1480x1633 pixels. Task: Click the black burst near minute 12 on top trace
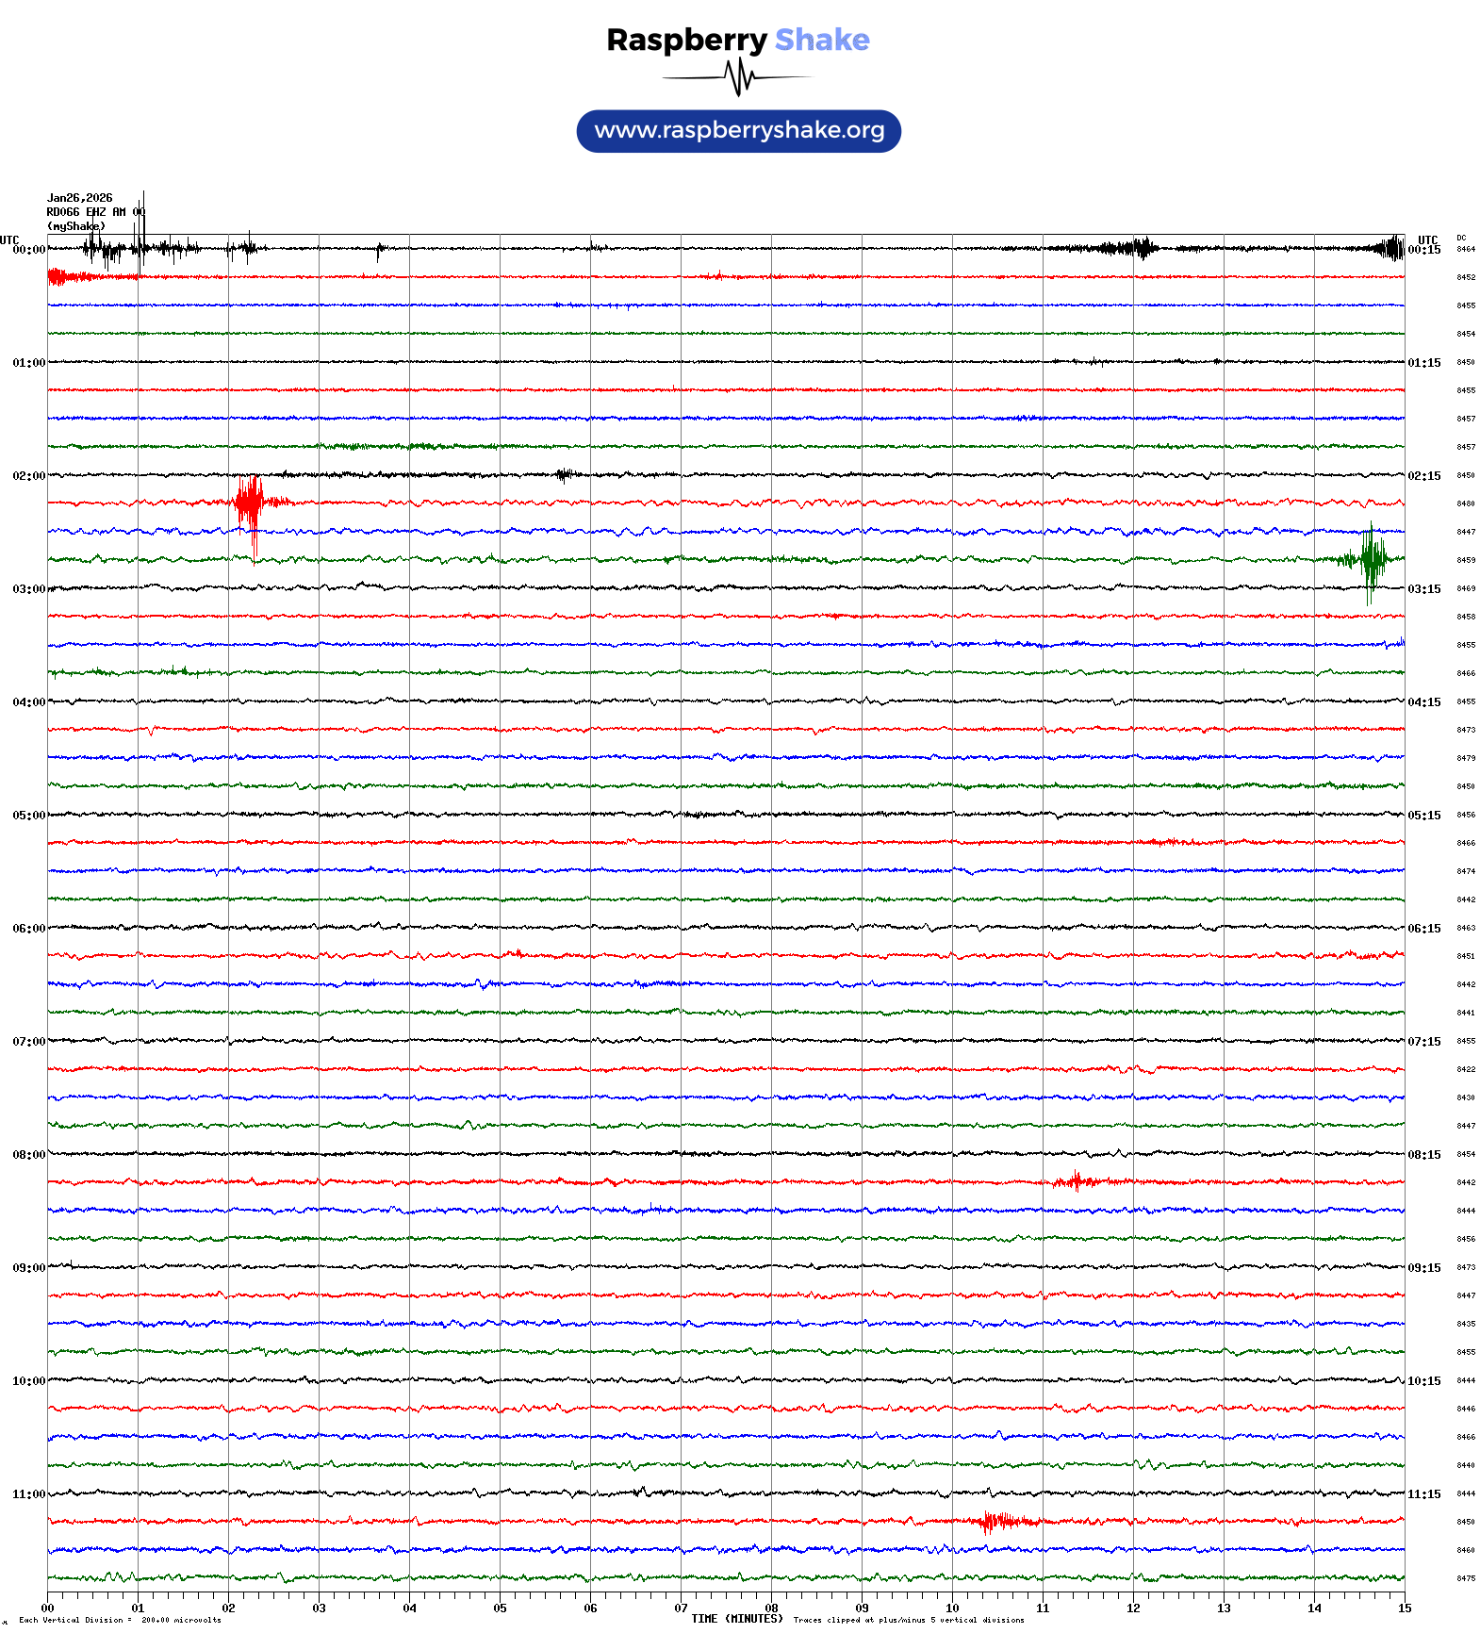click(x=1139, y=249)
